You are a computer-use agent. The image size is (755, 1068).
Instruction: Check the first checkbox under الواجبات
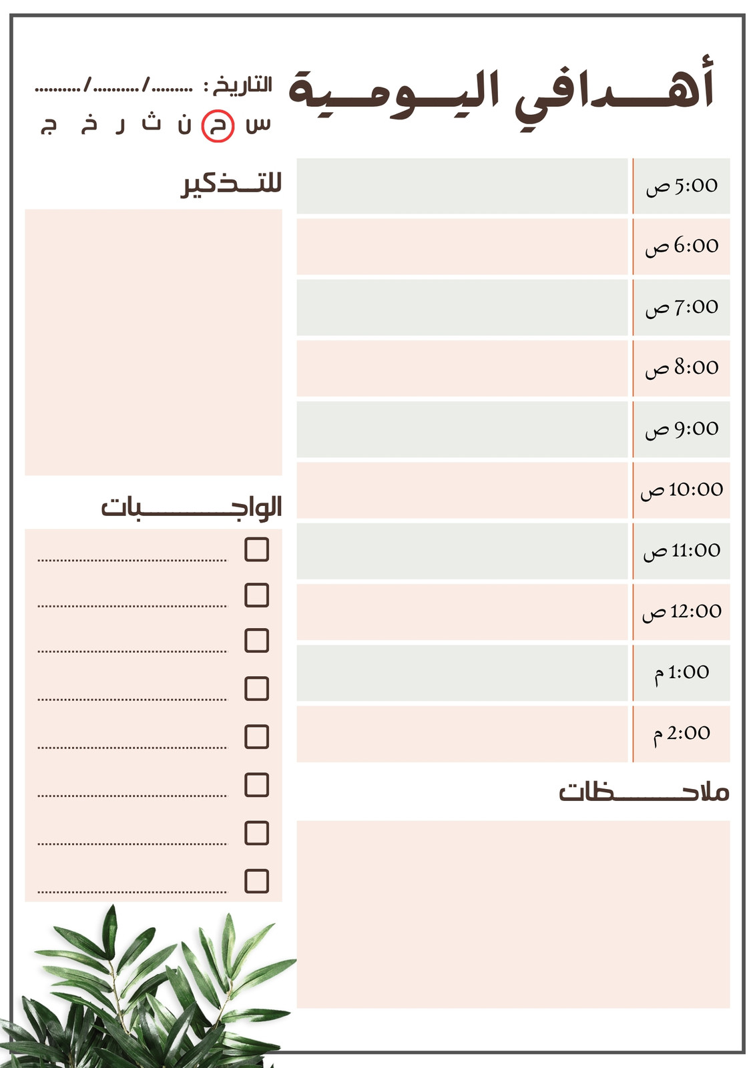[256, 549]
